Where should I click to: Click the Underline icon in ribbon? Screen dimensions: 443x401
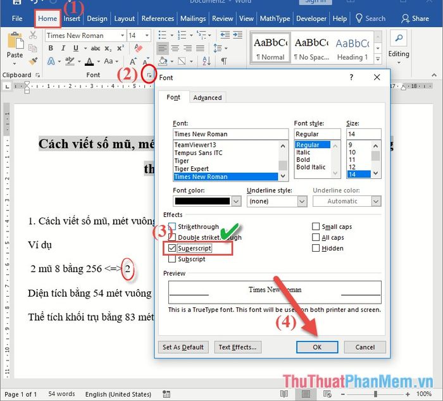pos(76,48)
